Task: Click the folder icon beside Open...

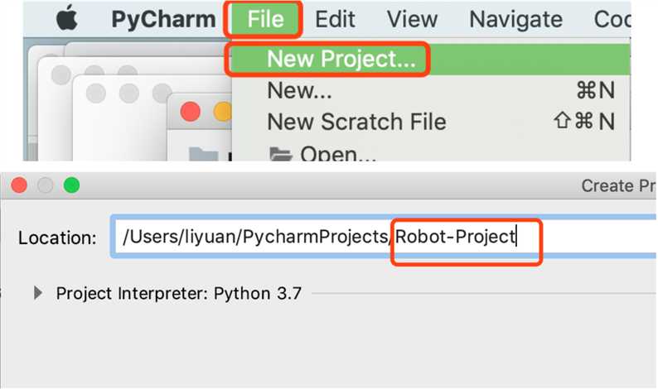Action: [280, 154]
